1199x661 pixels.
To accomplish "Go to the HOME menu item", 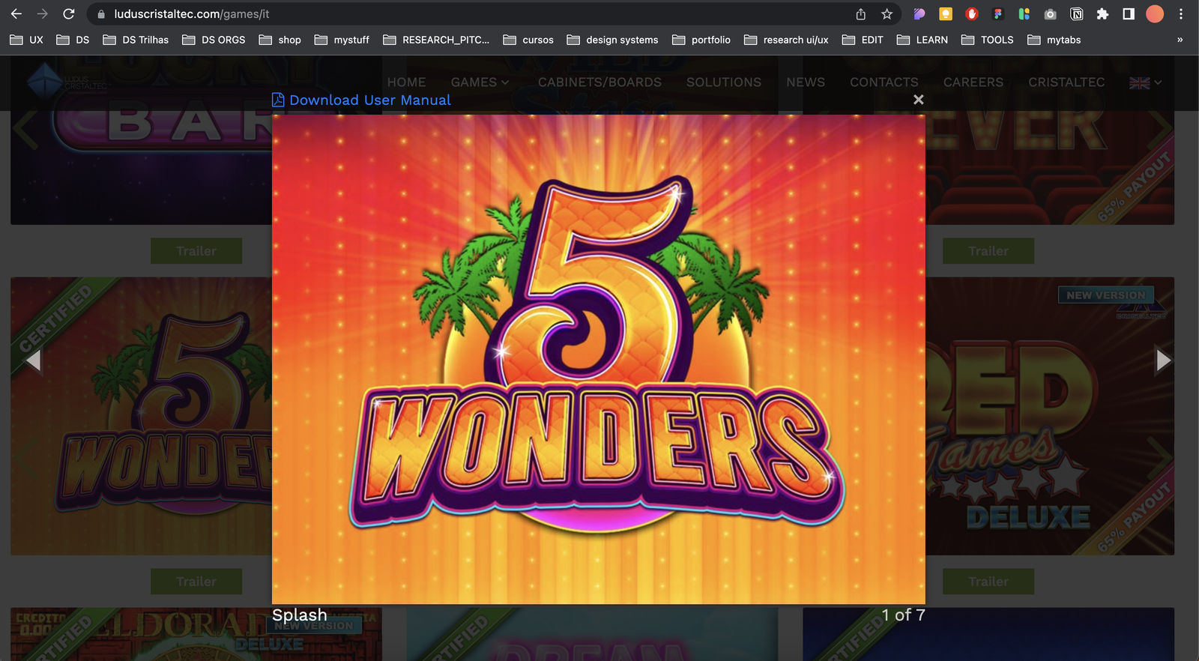I will [406, 82].
